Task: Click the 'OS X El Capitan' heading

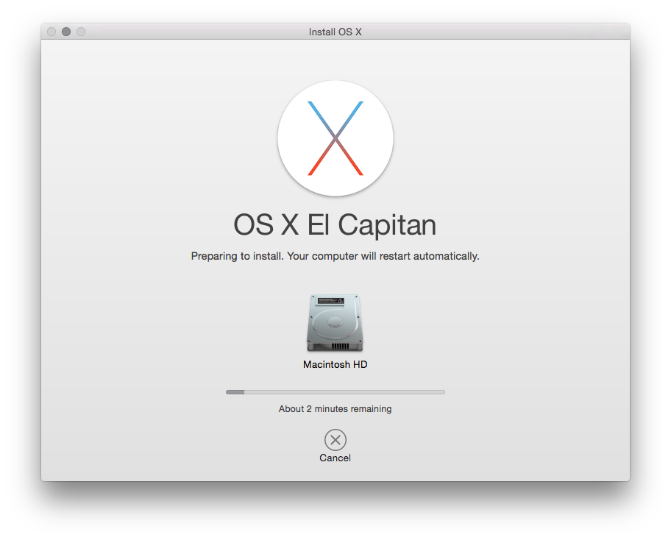Action: [x=335, y=225]
